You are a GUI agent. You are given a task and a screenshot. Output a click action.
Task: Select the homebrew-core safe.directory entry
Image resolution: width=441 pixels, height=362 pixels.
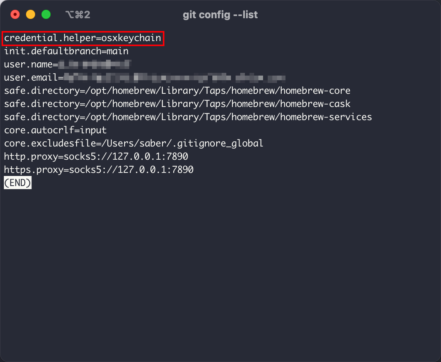pyautogui.click(x=177, y=90)
